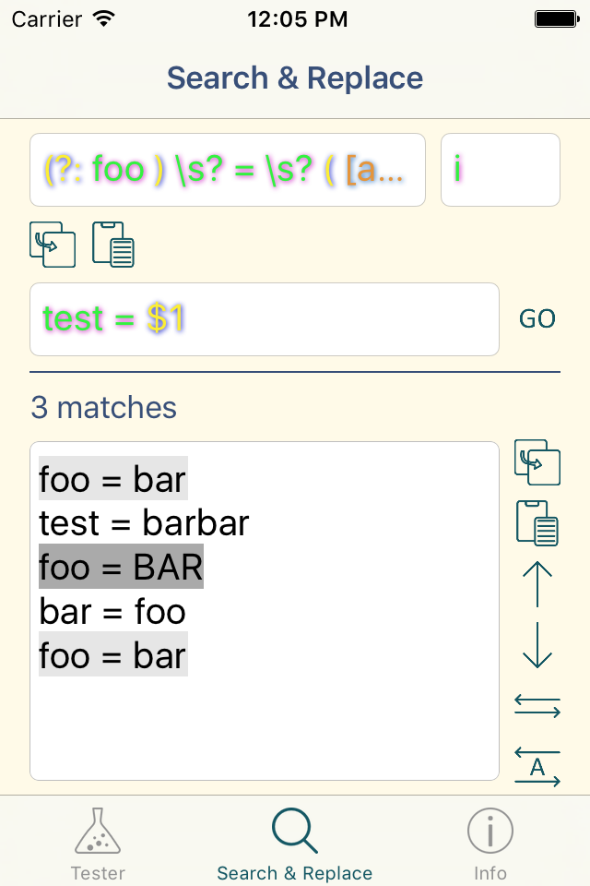Tap the test = barbar line

coord(144,522)
